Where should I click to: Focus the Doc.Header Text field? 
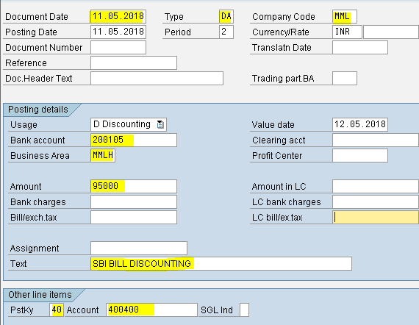pyautogui.click(x=157, y=79)
